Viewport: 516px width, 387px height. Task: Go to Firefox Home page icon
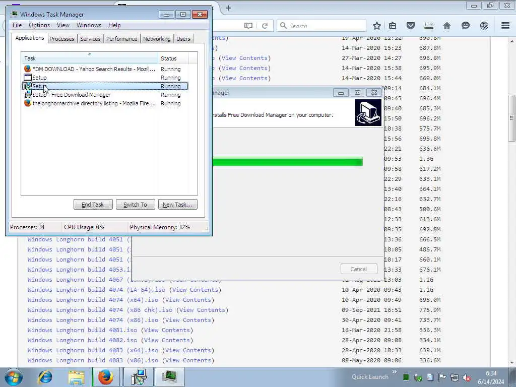click(x=447, y=26)
